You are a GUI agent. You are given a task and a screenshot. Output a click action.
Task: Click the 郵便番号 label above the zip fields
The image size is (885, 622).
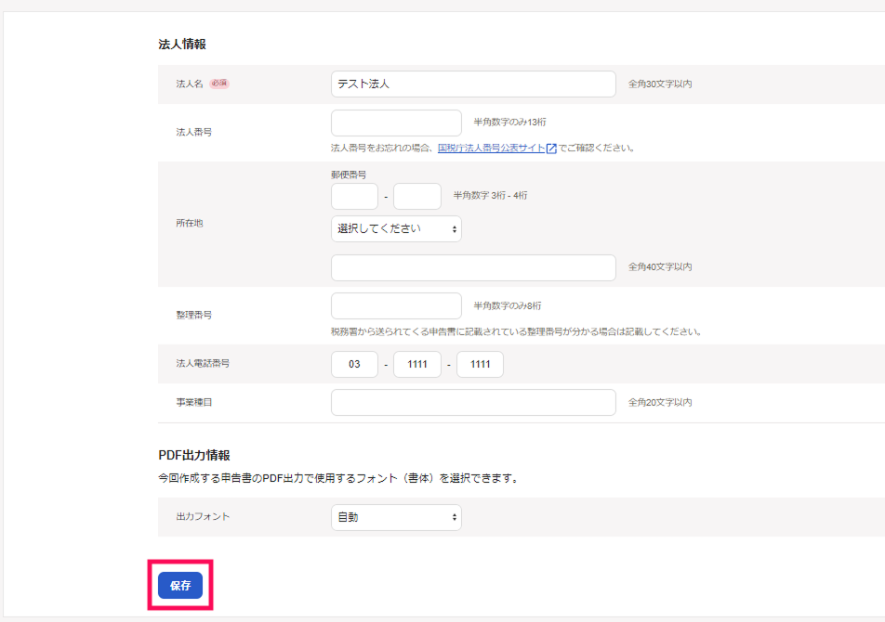click(x=349, y=175)
